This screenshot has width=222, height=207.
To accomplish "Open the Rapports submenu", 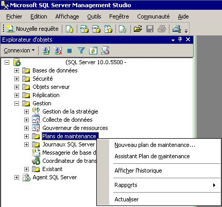I will (165, 185).
